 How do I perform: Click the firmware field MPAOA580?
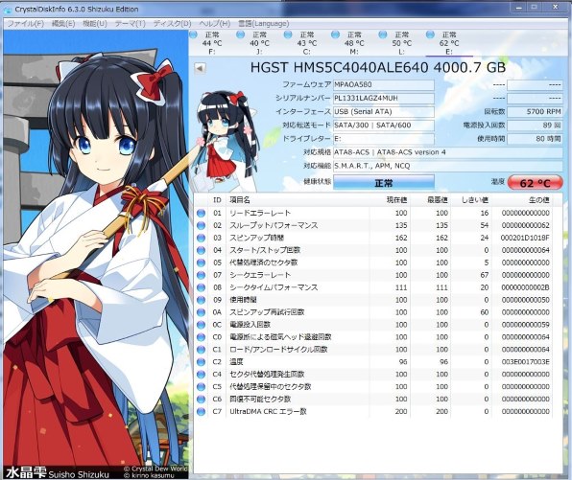click(383, 85)
